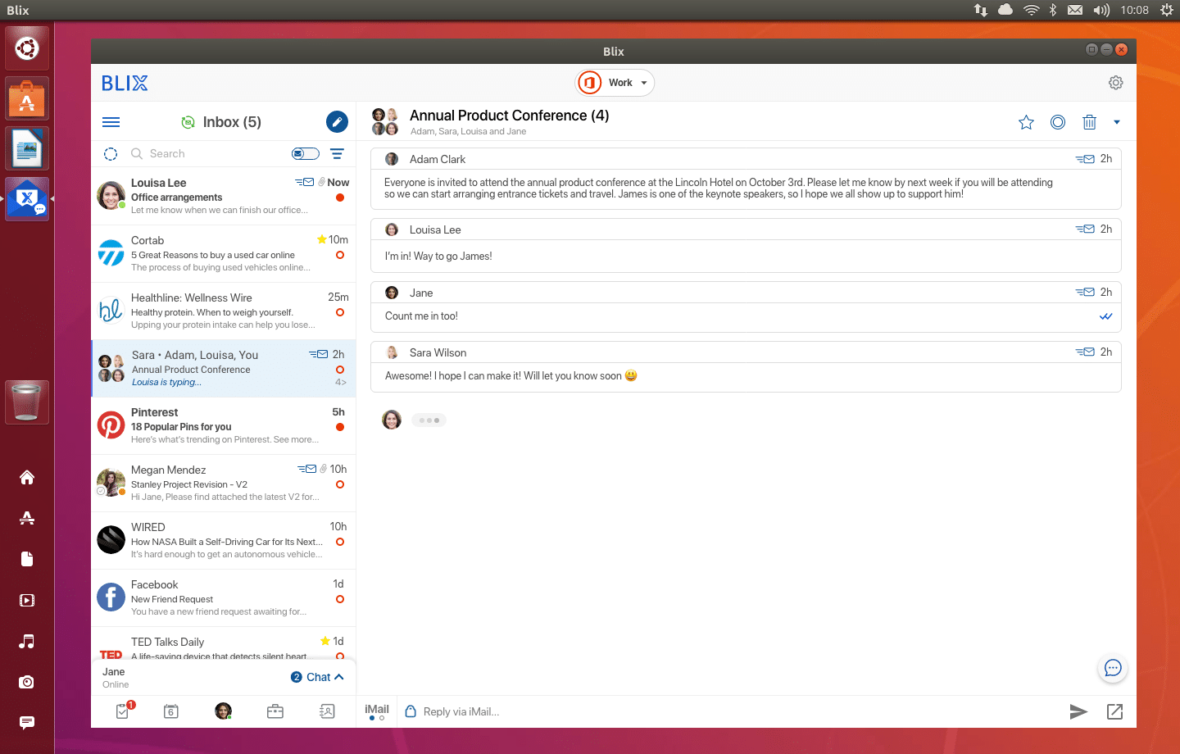Screen dimensions: 1180x754
Task: Open the tasks icon with red badge
Action: coord(124,711)
